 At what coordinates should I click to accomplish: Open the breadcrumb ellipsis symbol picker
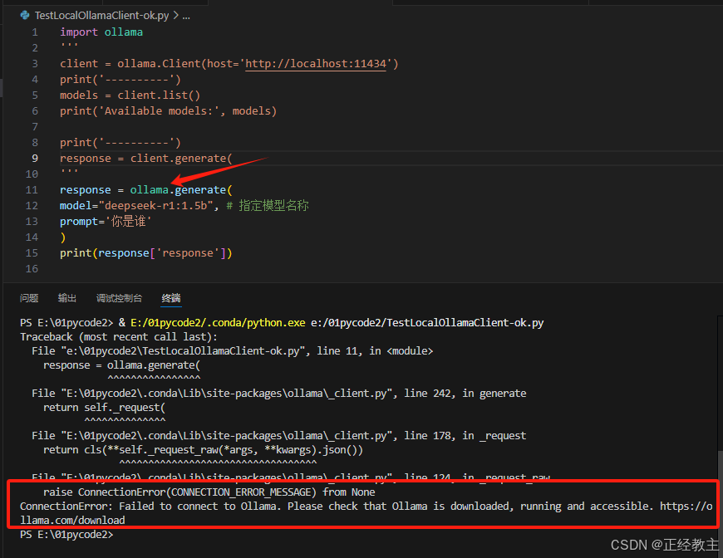186,16
